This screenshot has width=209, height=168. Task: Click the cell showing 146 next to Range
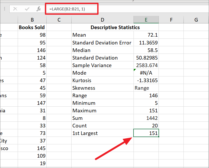pos(146,95)
